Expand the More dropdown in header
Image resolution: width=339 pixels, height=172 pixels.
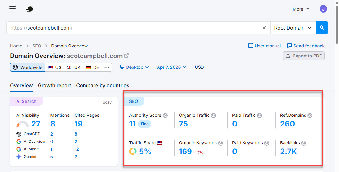(301, 9)
